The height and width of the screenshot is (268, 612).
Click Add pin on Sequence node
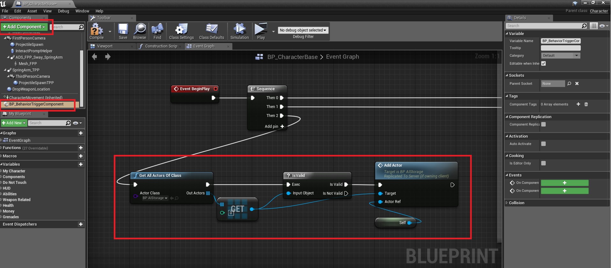(x=274, y=127)
